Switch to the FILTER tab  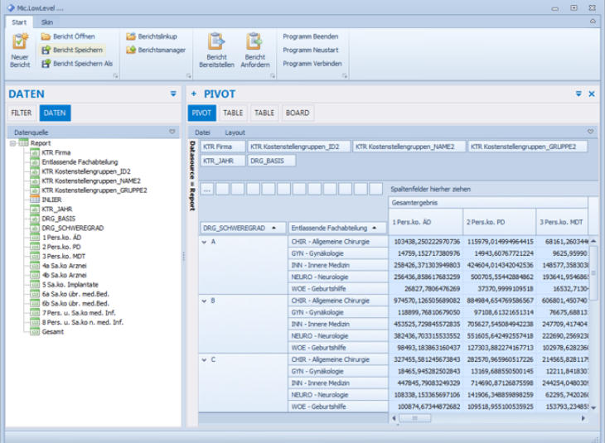pyautogui.click(x=22, y=113)
